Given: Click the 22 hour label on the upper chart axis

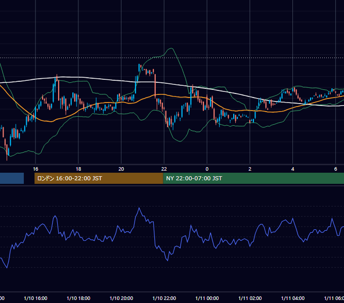Looking at the screenshot, I should (164, 169).
